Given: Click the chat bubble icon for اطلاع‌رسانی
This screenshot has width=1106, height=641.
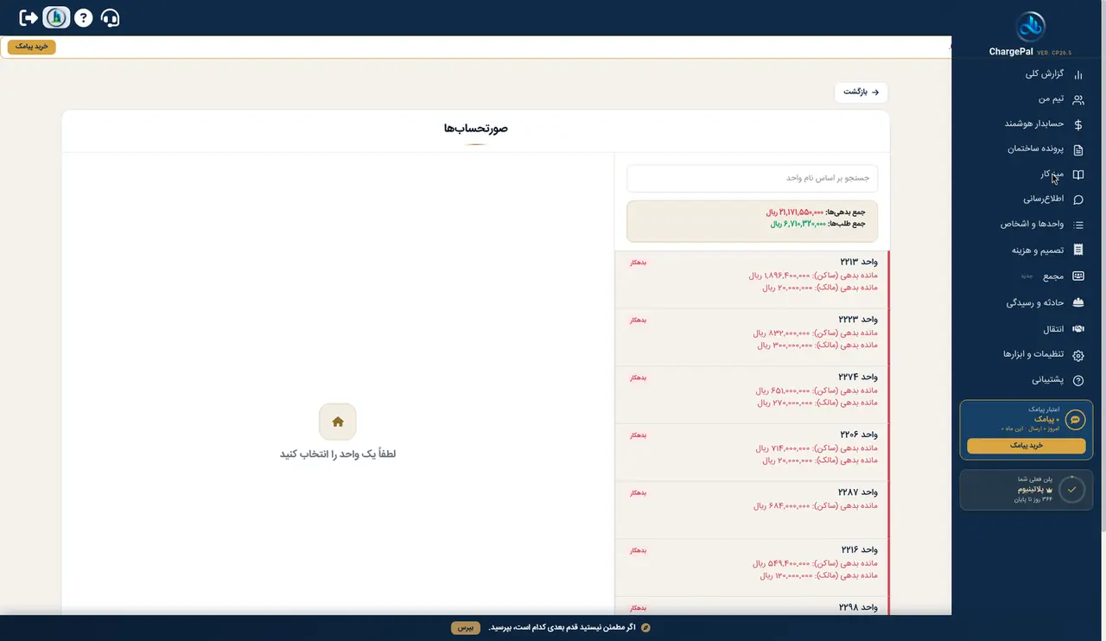Looking at the screenshot, I should [1077, 200].
